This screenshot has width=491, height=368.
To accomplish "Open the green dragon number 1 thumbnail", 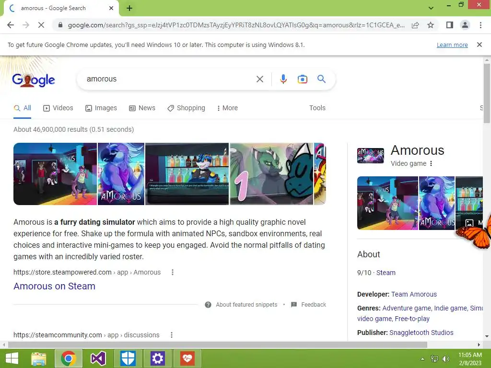I will coord(271,174).
